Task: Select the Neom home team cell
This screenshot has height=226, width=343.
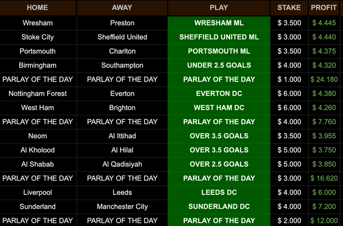Action: pos(38,136)
